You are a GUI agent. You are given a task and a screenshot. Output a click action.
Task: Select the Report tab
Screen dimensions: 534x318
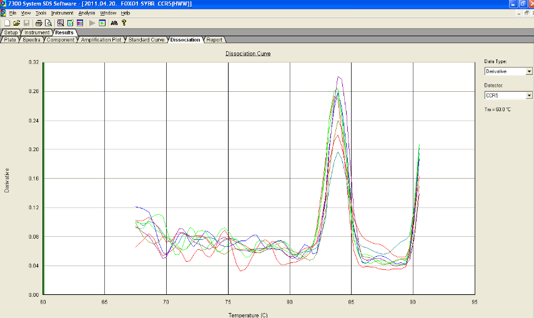click(x=214, y=40)
